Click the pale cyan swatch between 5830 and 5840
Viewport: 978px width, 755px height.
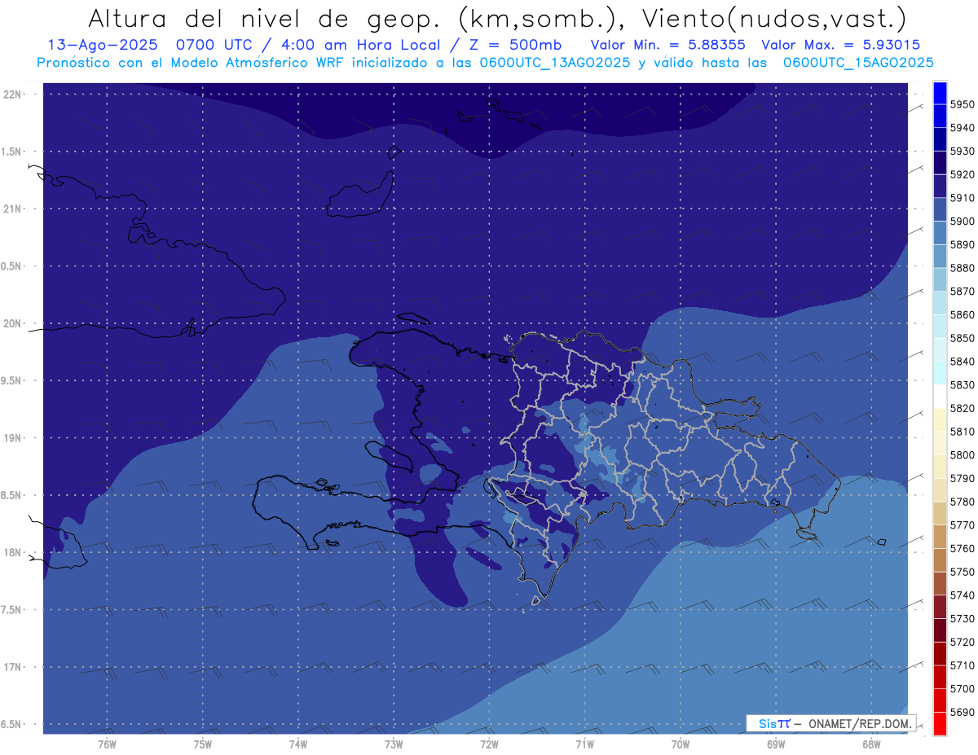[x=940, y=373]
